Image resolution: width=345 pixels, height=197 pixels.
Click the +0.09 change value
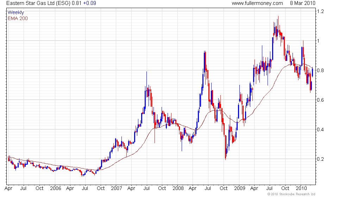89,3
